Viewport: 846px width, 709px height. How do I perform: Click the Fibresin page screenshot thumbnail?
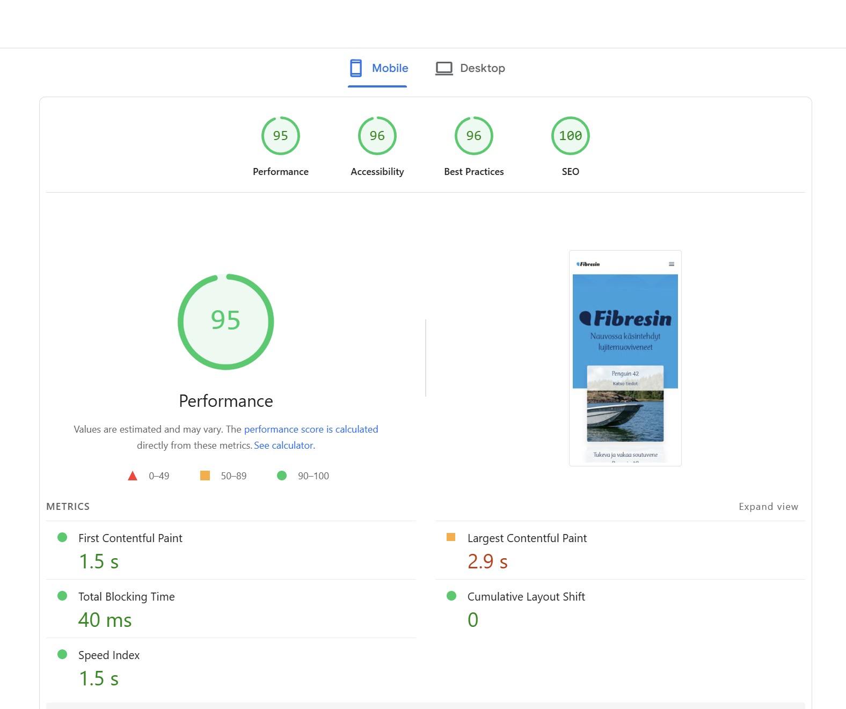click(625, 358)
